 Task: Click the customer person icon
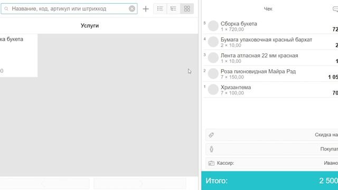click(211, 149)
